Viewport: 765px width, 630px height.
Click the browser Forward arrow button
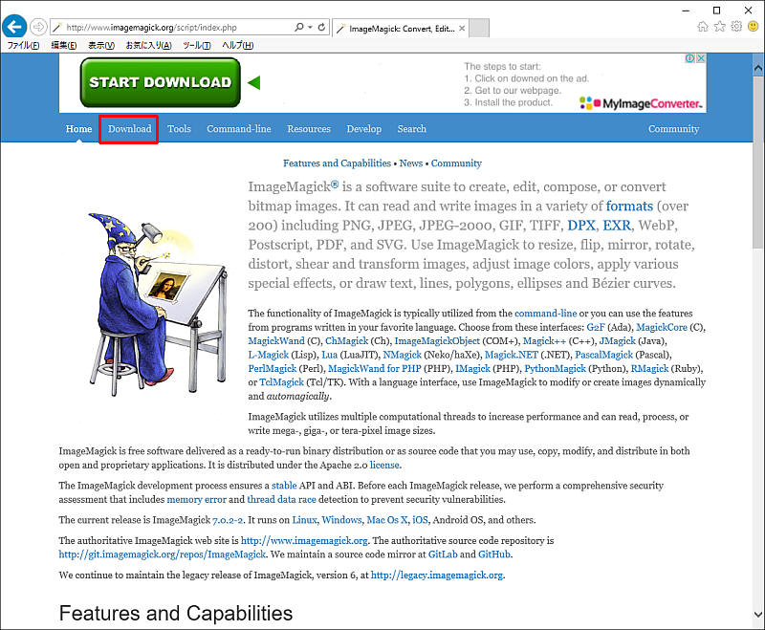(x=38, y=27)
